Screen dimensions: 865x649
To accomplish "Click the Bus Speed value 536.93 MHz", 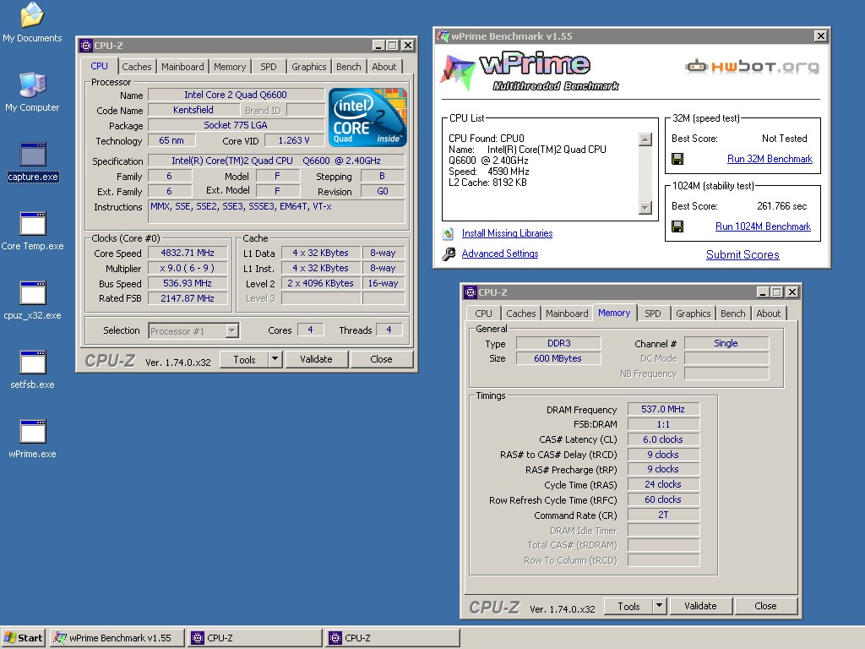I will 188,283.
